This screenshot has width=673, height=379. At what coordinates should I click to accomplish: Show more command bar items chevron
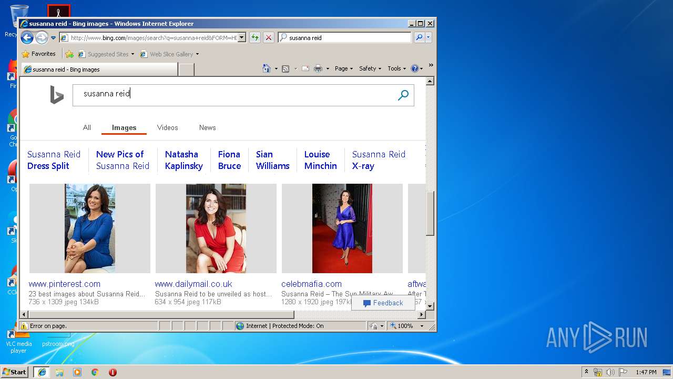pos(431,65)
